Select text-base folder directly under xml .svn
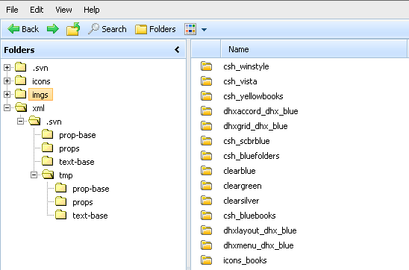The image size is (409, 270). click(x=77, y=162)
